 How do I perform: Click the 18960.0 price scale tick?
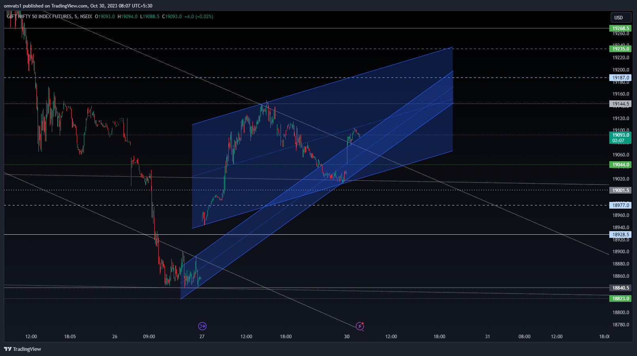click(x=621, y=215)
